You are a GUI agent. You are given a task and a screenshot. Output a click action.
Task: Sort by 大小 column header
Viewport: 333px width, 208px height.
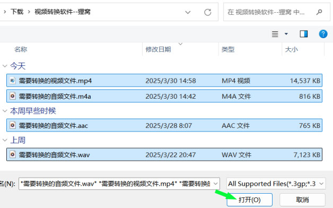(x=292, y=49)
